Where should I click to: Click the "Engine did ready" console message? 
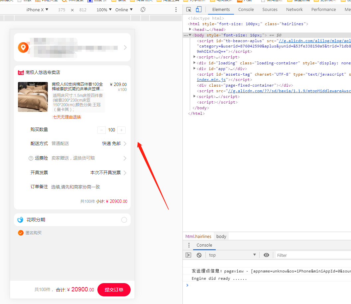click(x=219, y=278)
